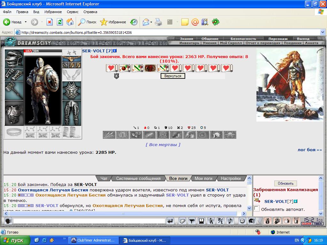The width and height of the screenshot is (327, 245).
Task: Click the running man icon
Action: (211, 221)
